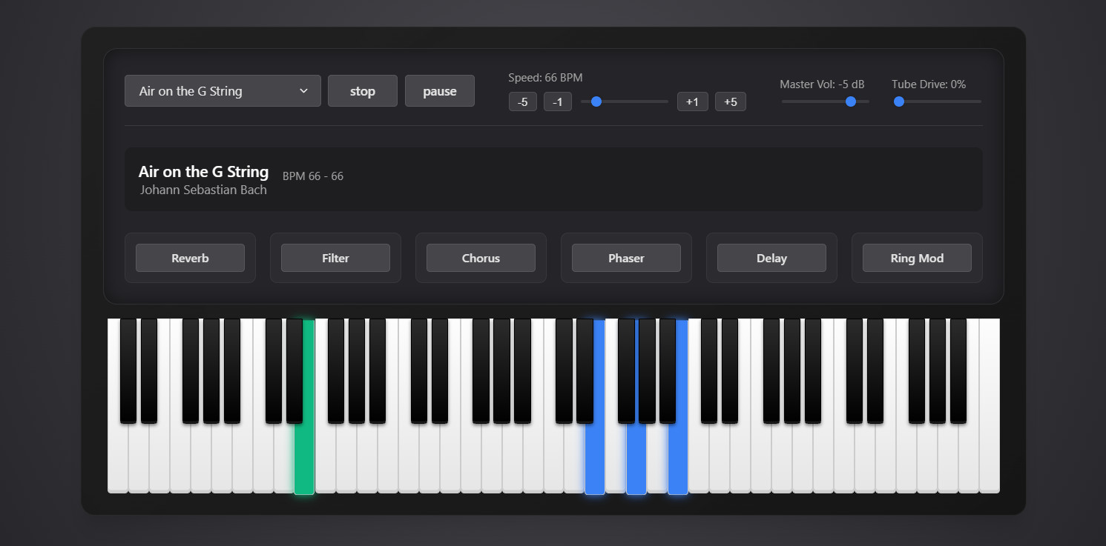Open the song selection dropdown
Viewport: 1106px width, 546px height.
223,90
